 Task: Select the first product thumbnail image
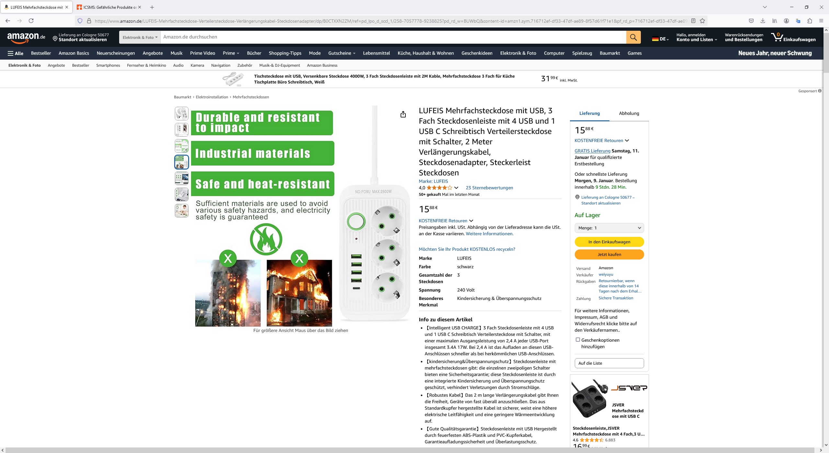click(182, 114)
